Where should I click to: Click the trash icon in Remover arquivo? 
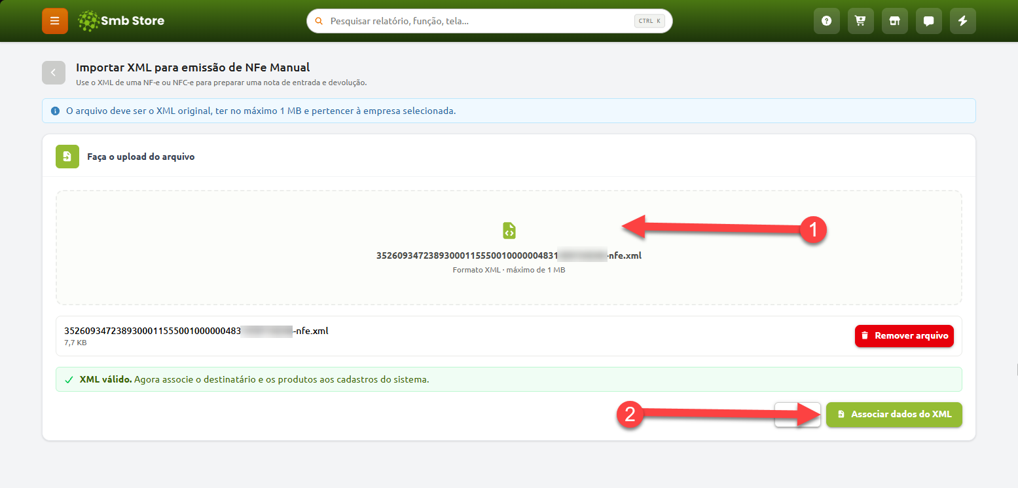[865, 336]
